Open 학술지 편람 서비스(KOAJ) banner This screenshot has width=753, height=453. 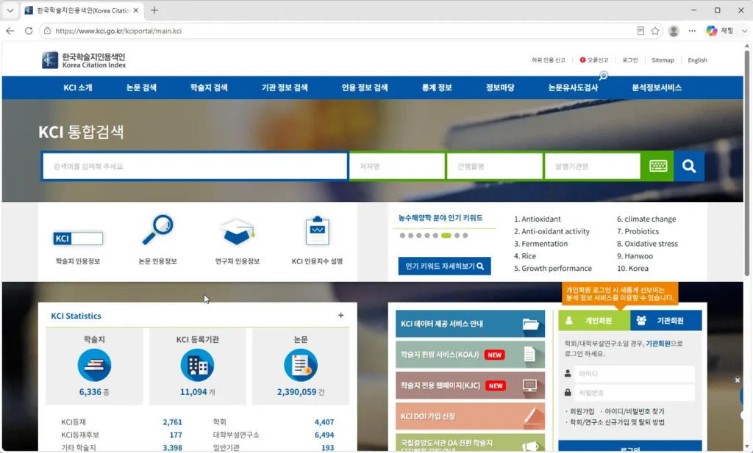(470, 355)
